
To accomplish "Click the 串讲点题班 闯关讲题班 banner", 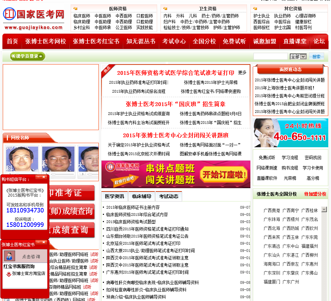I will [176, 174].
